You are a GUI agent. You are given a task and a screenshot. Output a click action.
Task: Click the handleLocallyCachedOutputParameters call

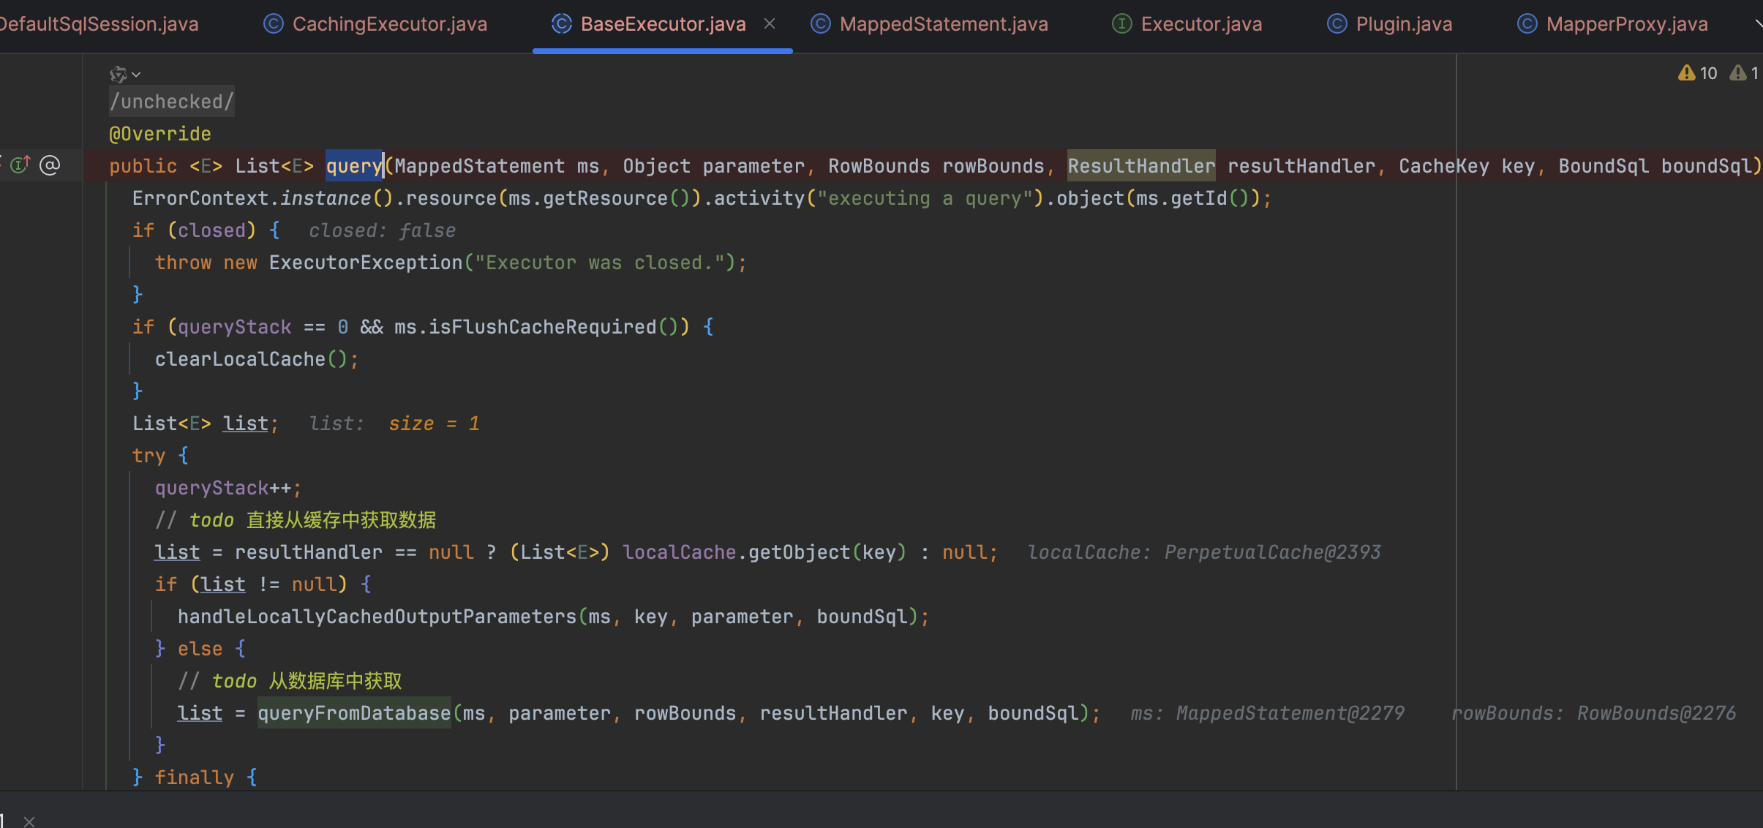click(x=377, y=617)
